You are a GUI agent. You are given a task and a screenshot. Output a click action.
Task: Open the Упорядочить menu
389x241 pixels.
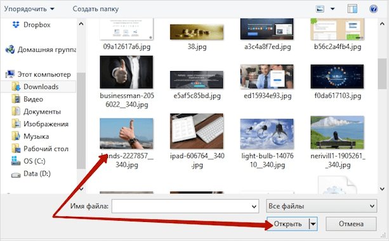click(29, 9)
